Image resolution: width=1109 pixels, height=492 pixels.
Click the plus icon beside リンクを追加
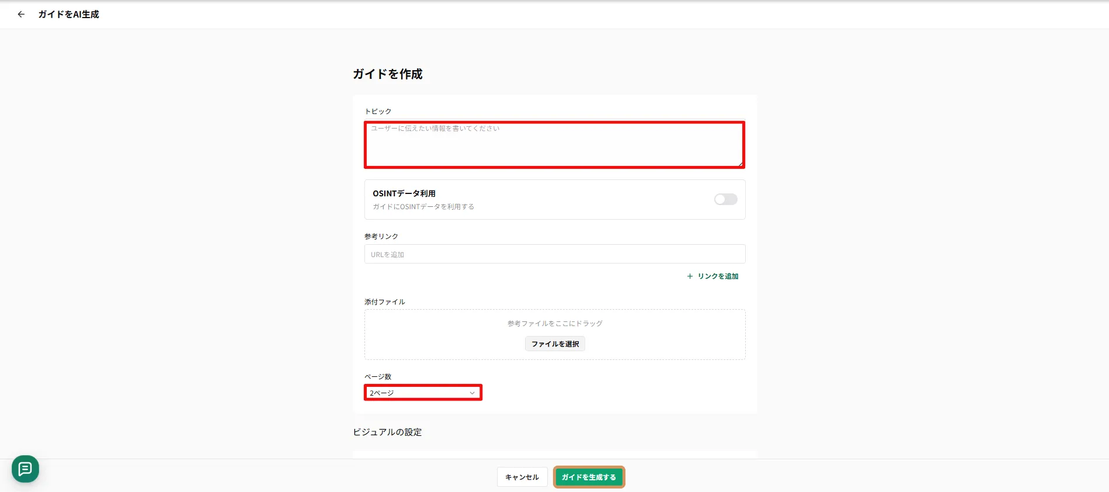[x=690, y=276]
